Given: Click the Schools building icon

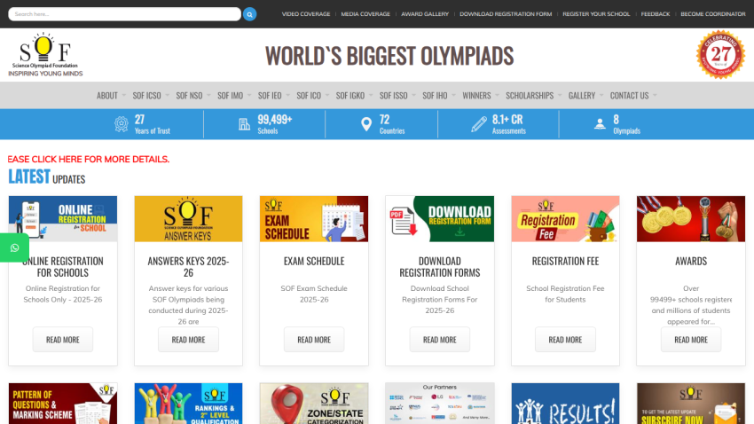Looking at the screenshot, I should [244, 124].
